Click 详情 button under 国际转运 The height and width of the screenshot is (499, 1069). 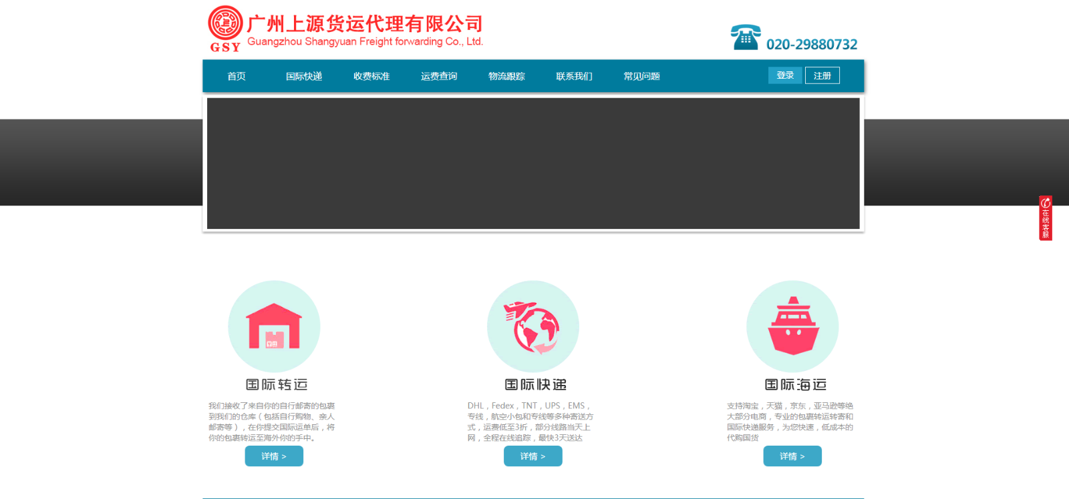pyautogui.click(x=274, y=456)
